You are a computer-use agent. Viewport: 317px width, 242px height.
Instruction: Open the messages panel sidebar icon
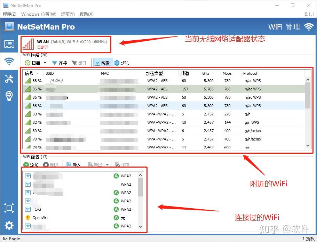coord(9,44)
